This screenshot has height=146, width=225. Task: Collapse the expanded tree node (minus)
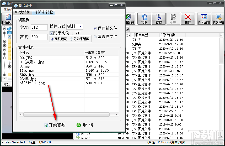pyautogui.click(x=5, y=58)
